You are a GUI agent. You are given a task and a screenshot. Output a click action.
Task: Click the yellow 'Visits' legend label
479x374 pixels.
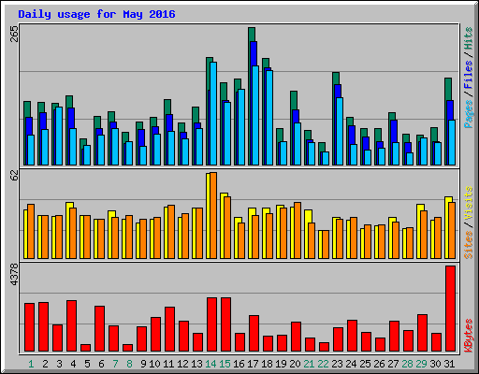(469, 204)
